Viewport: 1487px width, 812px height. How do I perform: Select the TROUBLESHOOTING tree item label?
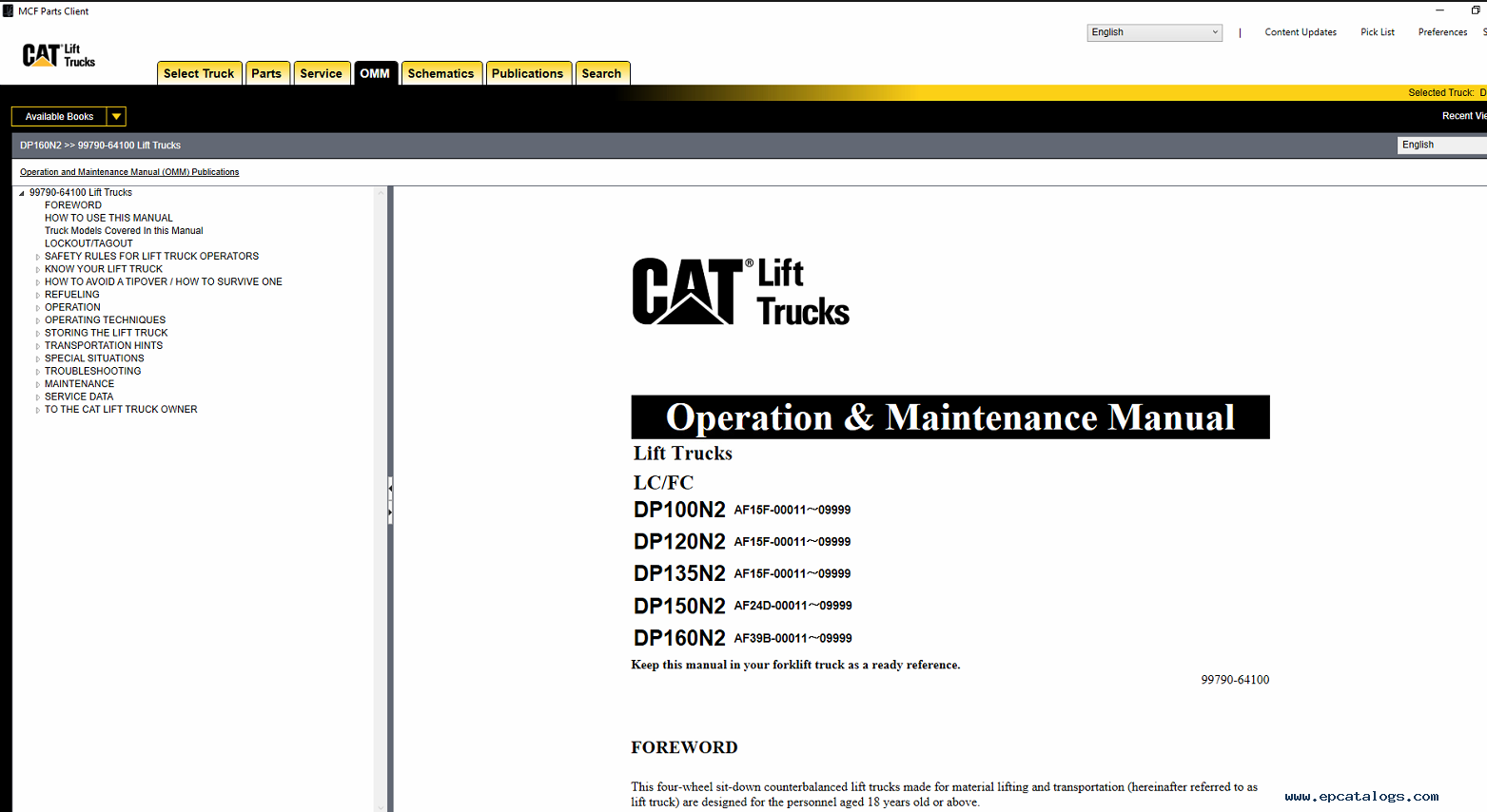92,371
